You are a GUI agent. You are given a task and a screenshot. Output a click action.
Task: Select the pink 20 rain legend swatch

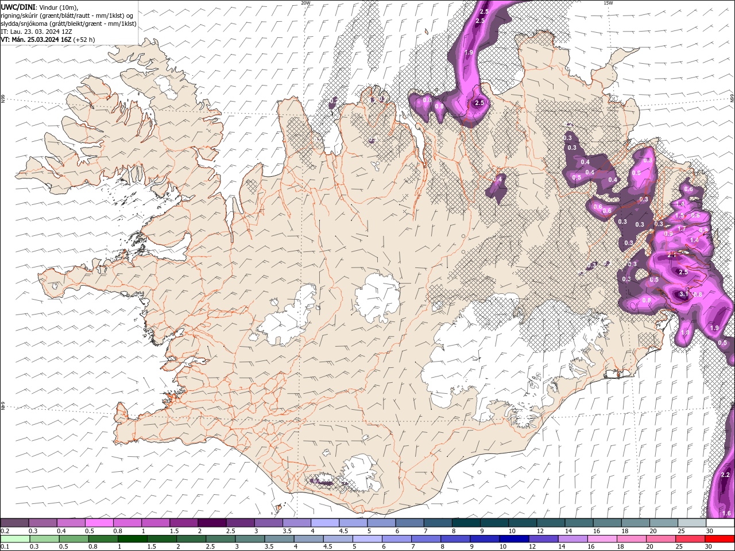[x=660, y=538]
